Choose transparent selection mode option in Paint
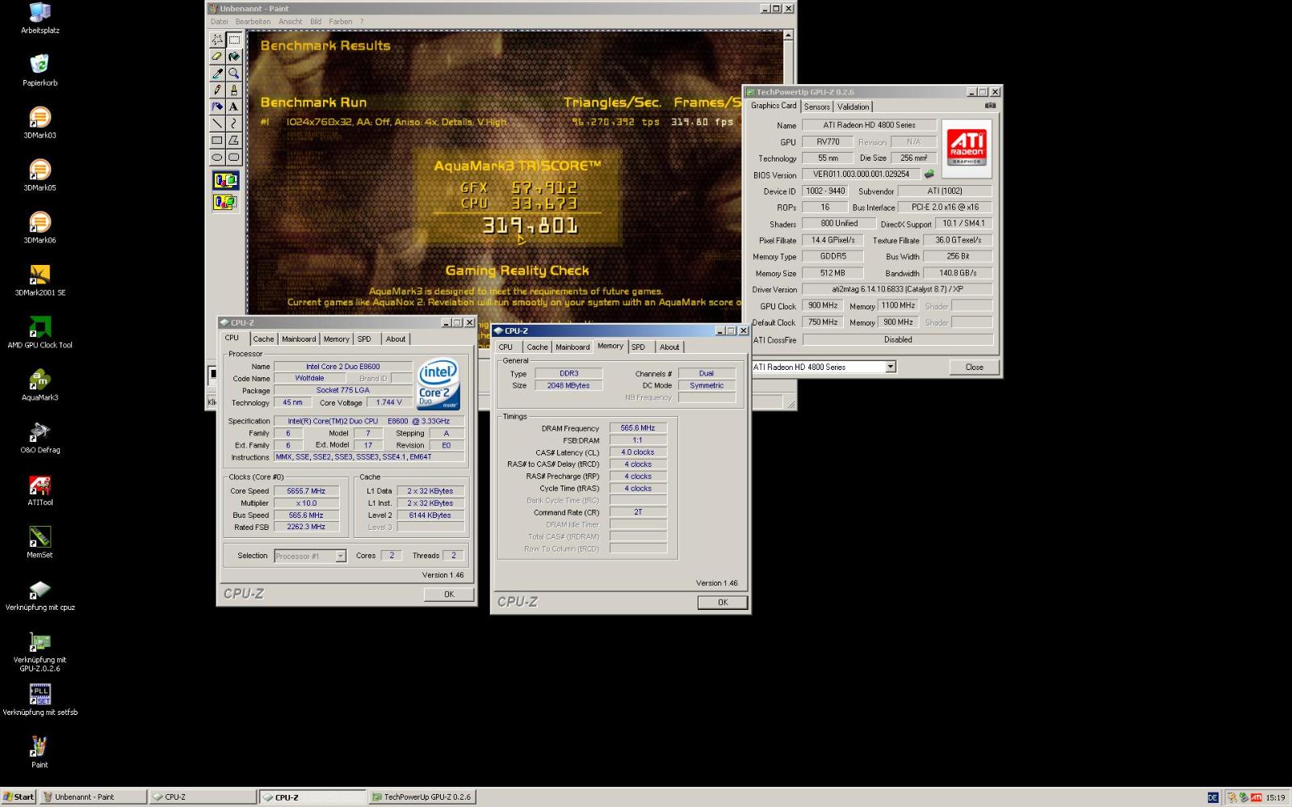 click(x=225, y=202)
